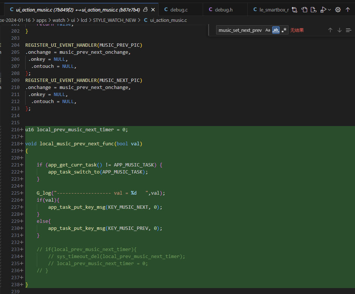Toggle find in selection icon

coord(348,30)
